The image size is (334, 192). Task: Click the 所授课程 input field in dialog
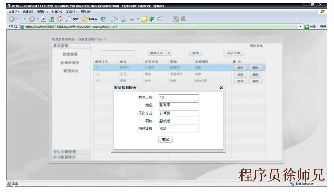pyautogui.click(x=179, y=129)
